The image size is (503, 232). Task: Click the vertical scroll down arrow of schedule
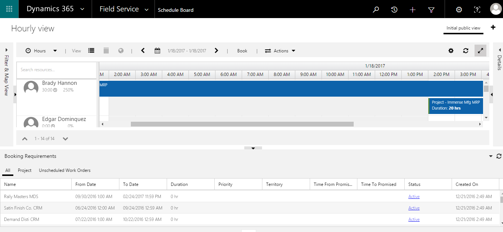tap(486, 118)
